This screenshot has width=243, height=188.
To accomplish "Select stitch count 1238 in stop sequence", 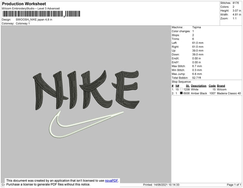I will click(x=186, y=90).
